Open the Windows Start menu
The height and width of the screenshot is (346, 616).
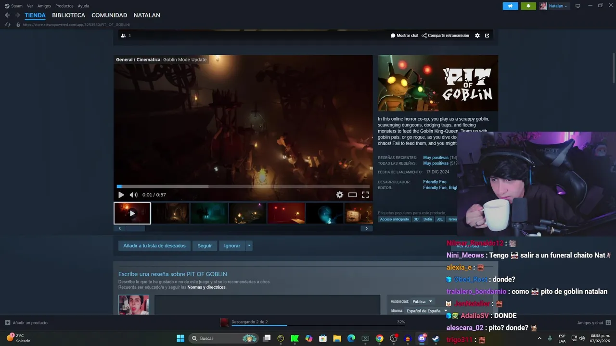[x=180, y=338]
